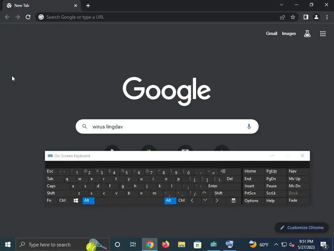Toggle Chrome side panel icon
Image resolution: width=334 pixels, height=251 pixels.
pos(306,17)
